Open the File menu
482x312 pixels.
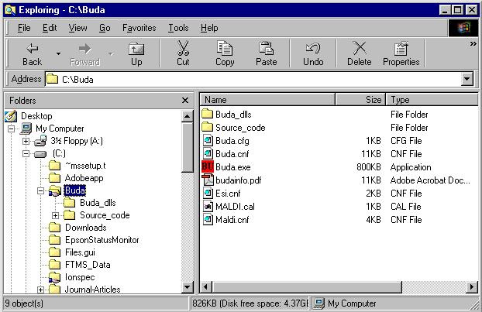pyautogui.click(x=24, y=28)
